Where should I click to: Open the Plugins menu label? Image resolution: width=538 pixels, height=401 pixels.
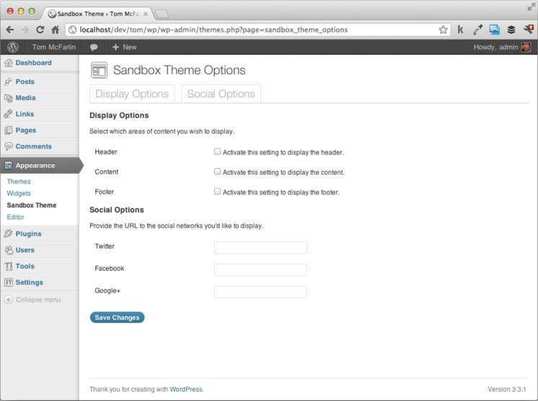pos(28,234)
